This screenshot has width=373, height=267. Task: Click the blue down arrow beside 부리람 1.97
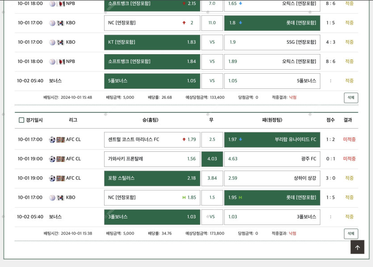[240, 140]
